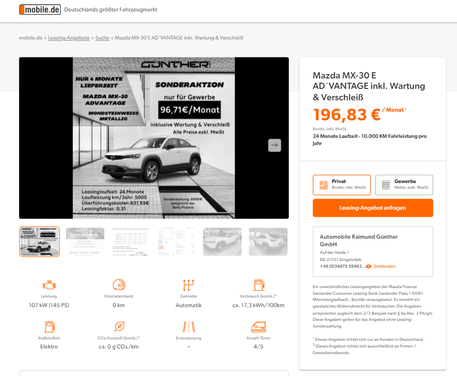This screenshot has width=457, height=376.
Task: Click the Elektro fuel type value
Action: click(x=49, y=347)
